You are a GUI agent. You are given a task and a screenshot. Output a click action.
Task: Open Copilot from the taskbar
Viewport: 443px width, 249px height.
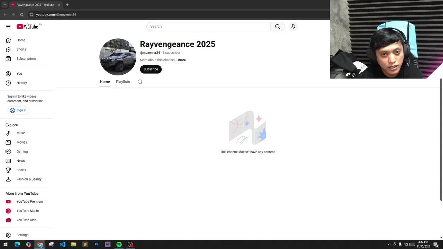[29, 245]
